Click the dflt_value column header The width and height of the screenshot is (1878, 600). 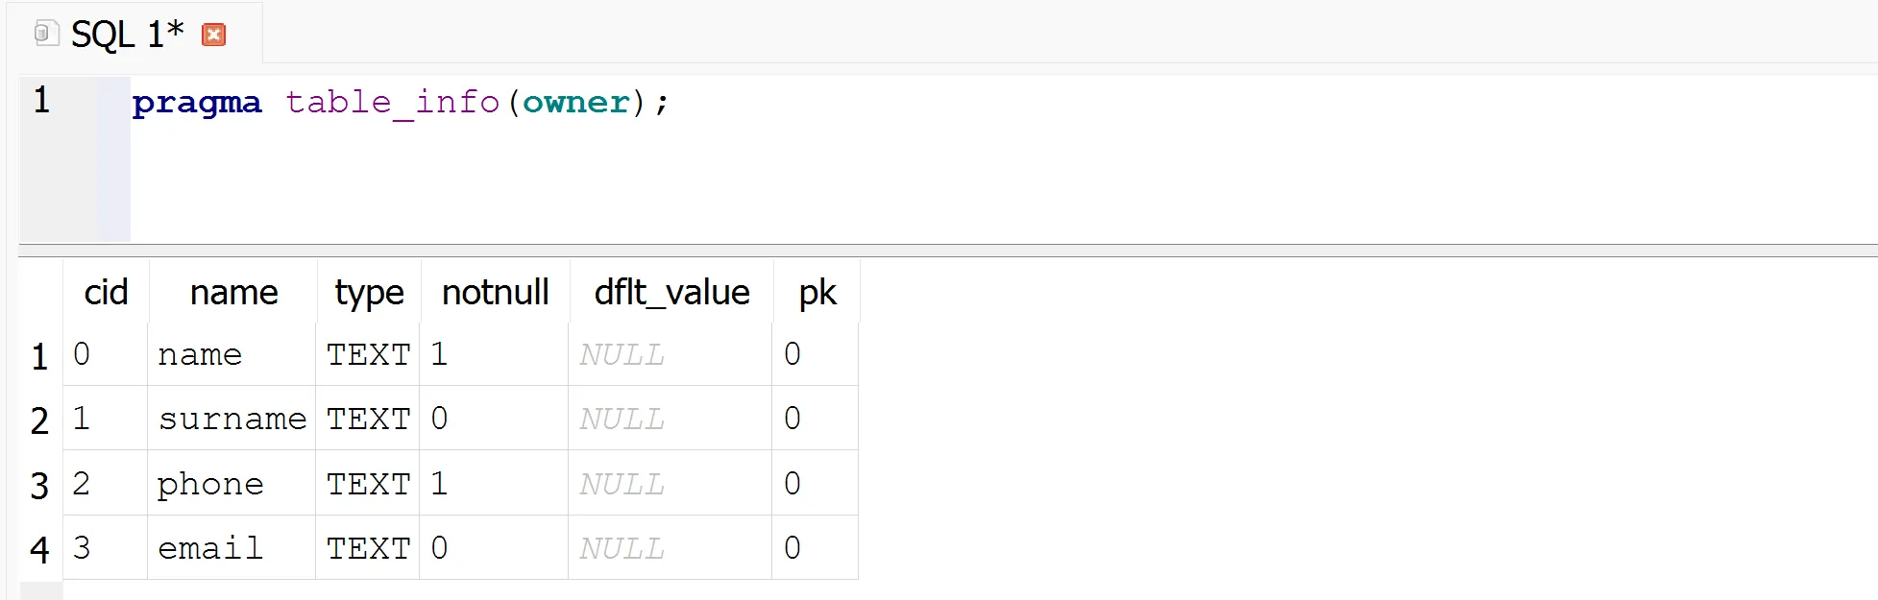[x=671, y=292]
